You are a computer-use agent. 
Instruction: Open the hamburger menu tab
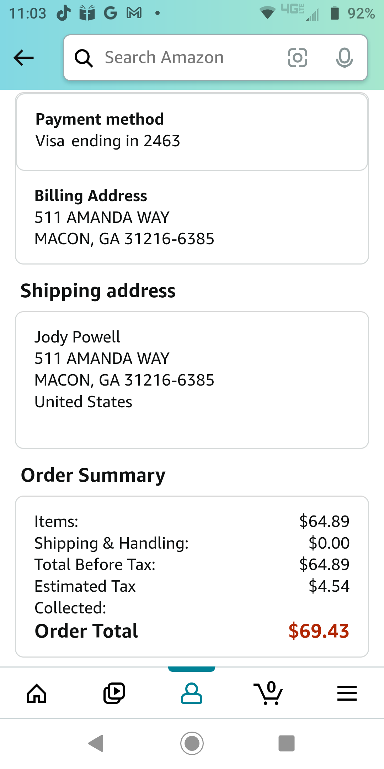coord(347,693)
